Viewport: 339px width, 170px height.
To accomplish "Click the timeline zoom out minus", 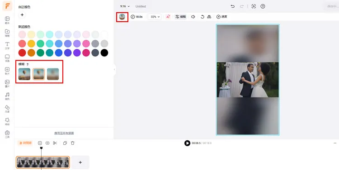I will [x=335, y=143].
